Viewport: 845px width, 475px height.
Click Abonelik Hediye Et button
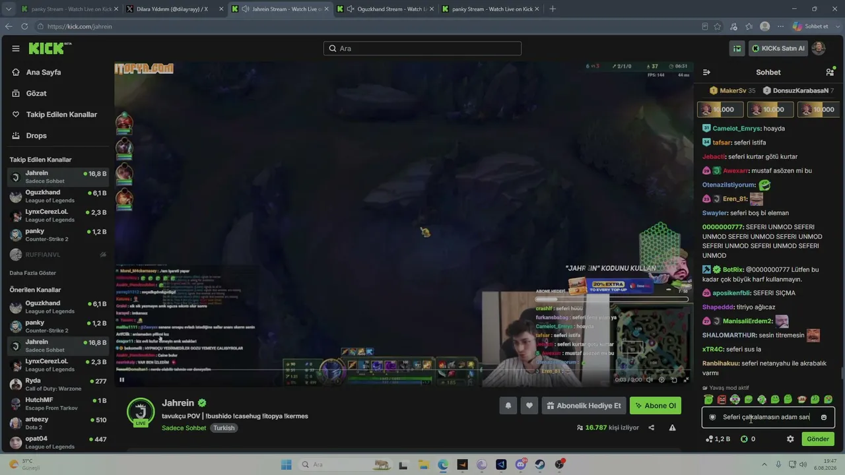pos(584,406)
